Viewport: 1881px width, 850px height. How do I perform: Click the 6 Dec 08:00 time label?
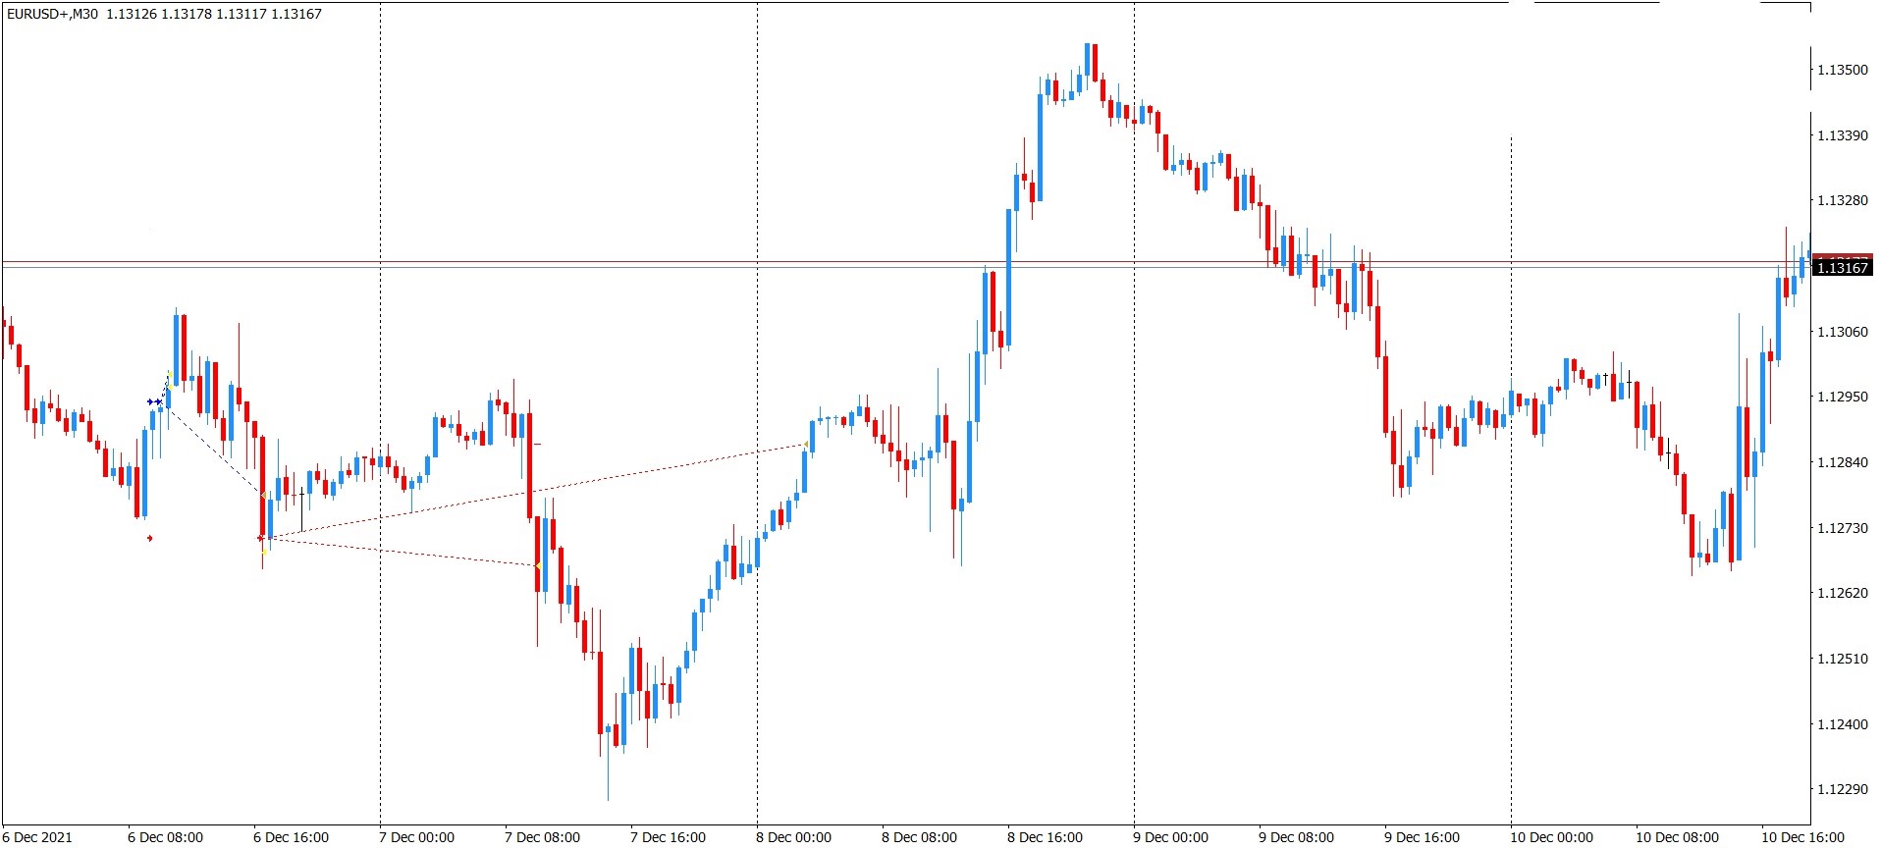(x=166, y=837)
